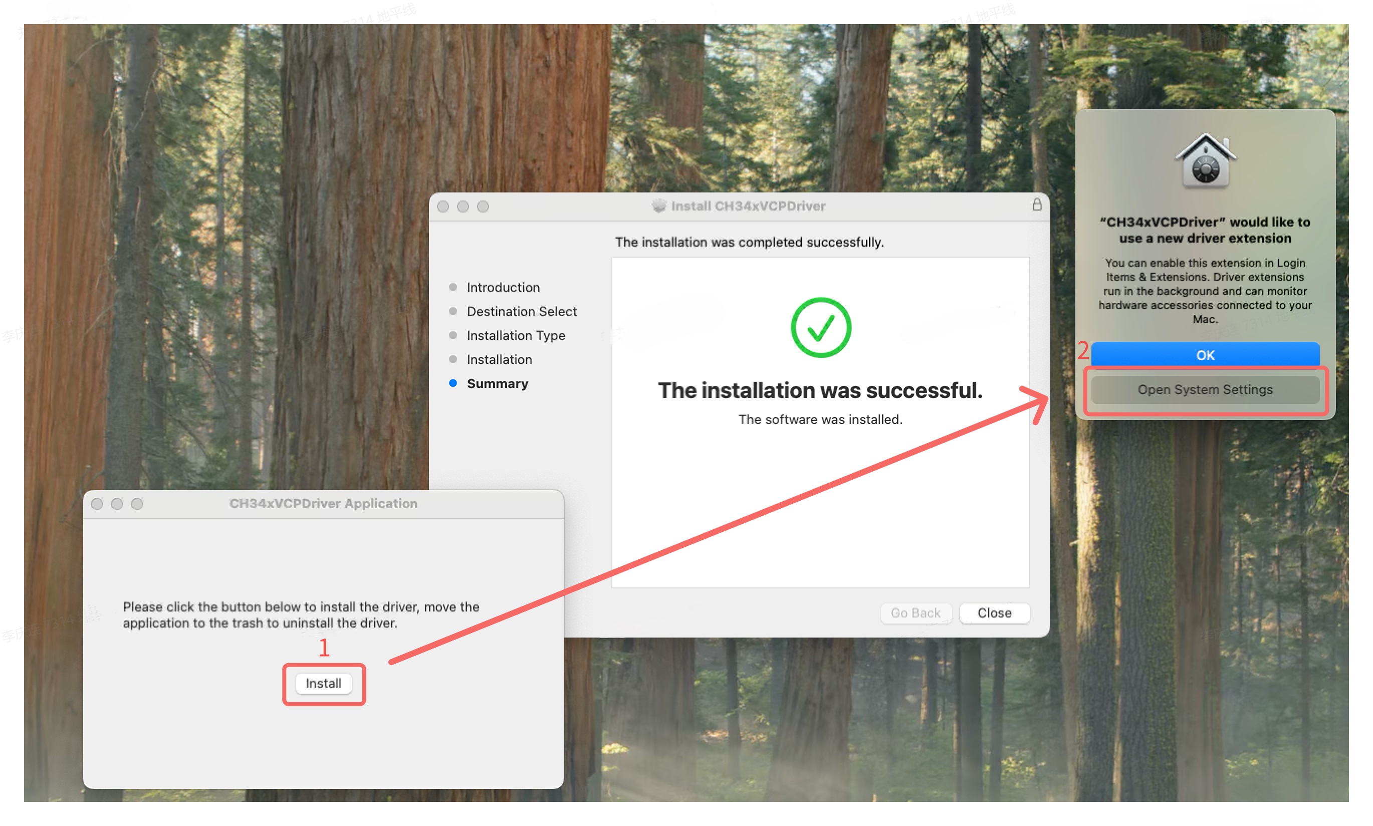Viewport: 1373px width, 826px height.
Task: Click the installer window's zoom dot
Action: 483,207
